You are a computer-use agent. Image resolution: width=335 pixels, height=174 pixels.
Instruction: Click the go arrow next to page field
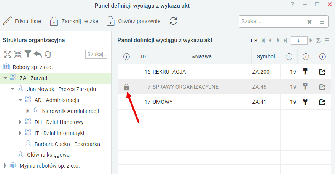click(311, 41)
